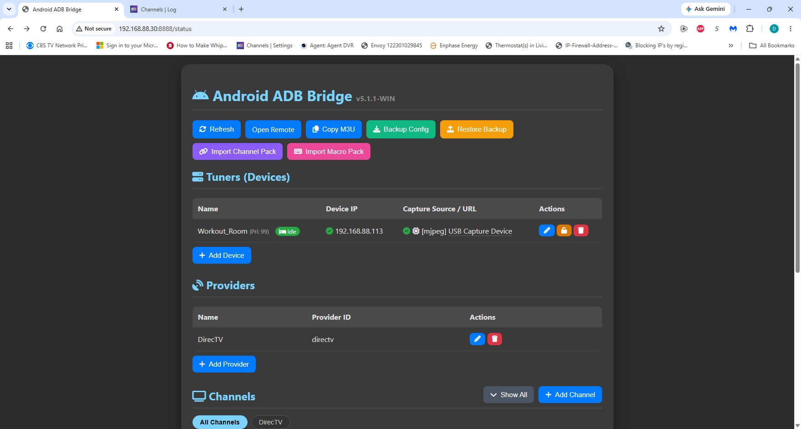The image size is (801, 429).
Task: Open the browser home page
Action: pyautogui.click(x=60, y=29)
